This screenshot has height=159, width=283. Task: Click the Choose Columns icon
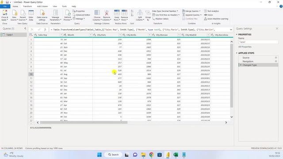[97, 13]
